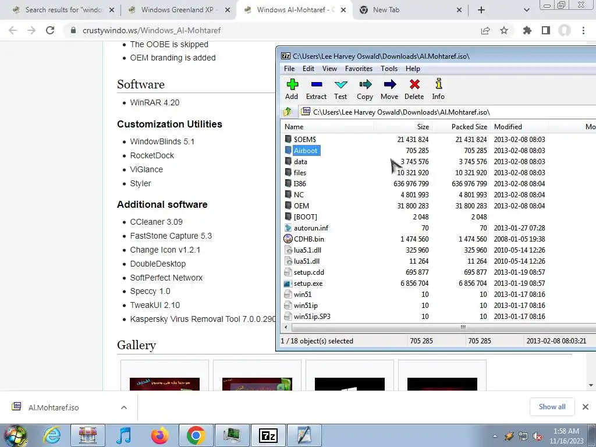Viewport: 596px width, 447px height.
Task: Sort by the Size column header
Action: coord(403,126)
